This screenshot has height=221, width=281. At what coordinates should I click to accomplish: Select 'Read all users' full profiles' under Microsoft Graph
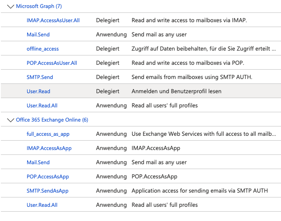click(165, 106)
